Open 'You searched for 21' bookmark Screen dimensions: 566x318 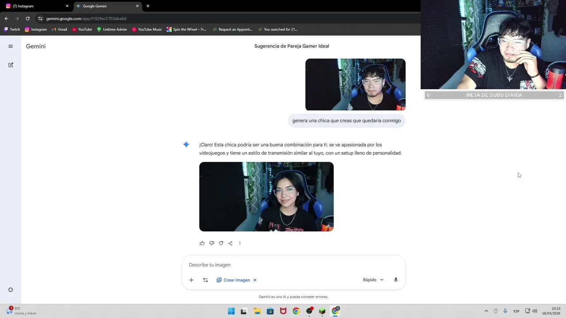tap(278, 30)
